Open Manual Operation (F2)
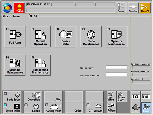 (x=40, y=36)
